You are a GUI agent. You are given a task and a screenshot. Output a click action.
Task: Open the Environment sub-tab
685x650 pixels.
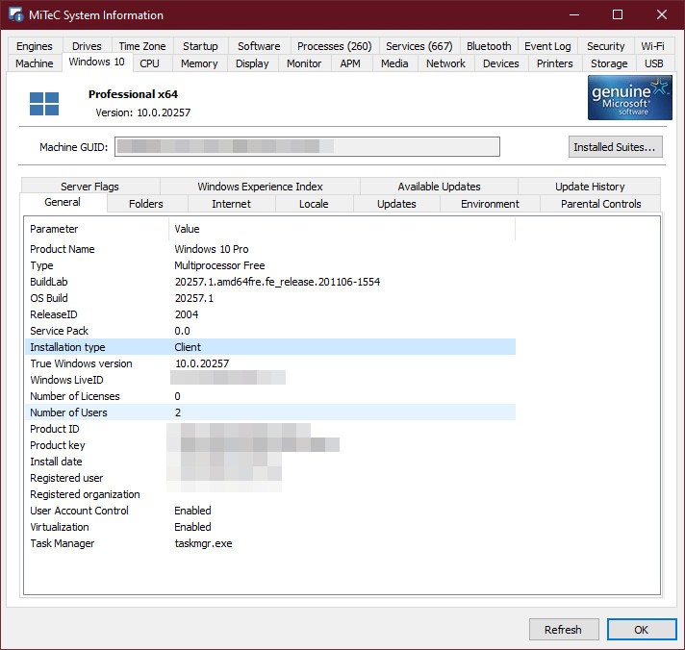coord(490,204)
